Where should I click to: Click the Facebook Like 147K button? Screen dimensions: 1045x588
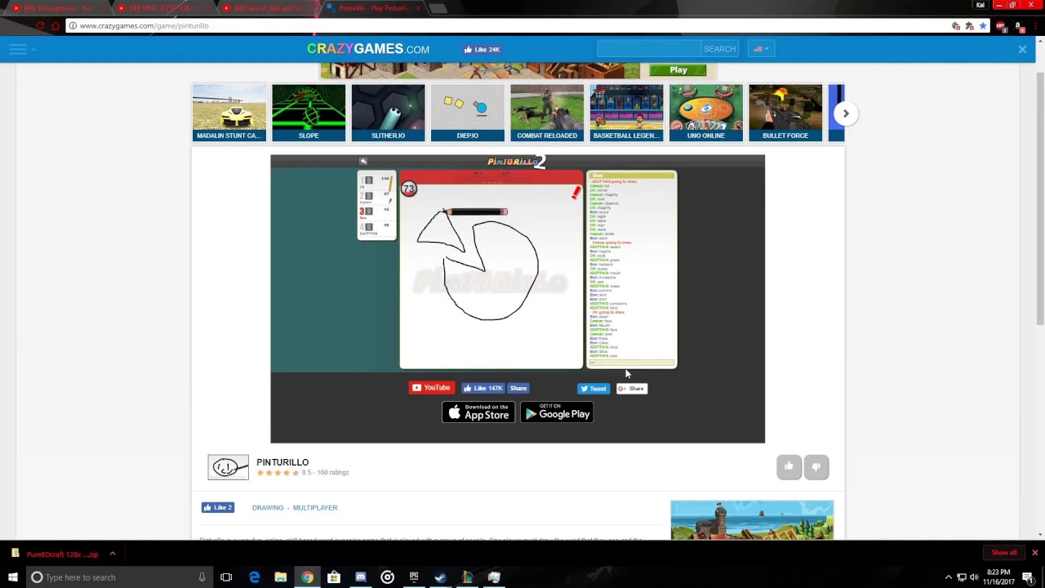tap(483, 388)
